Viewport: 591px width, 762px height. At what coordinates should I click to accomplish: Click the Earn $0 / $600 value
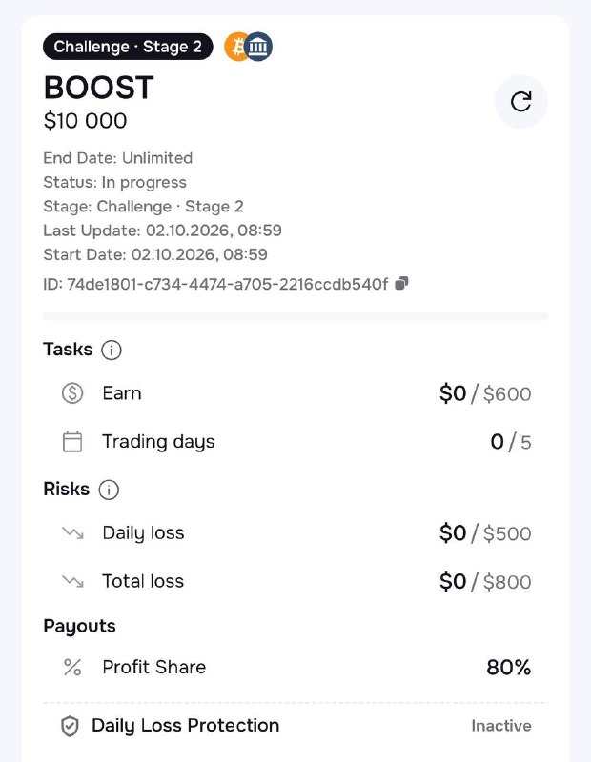485,393
